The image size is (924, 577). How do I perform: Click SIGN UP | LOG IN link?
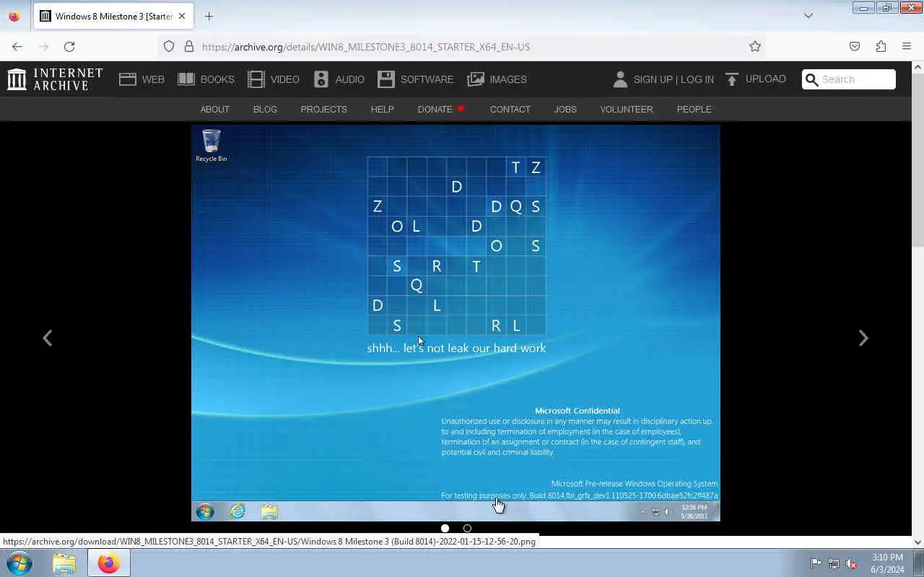click(674, 79)
